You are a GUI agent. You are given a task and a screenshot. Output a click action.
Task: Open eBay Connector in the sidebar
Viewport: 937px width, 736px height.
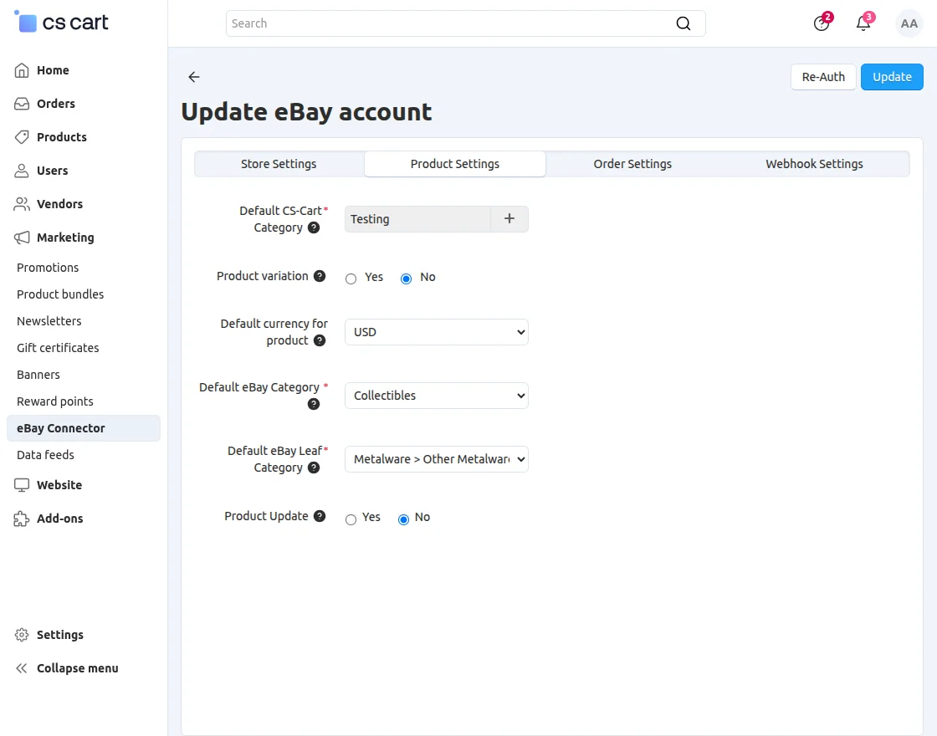point(84,428)
